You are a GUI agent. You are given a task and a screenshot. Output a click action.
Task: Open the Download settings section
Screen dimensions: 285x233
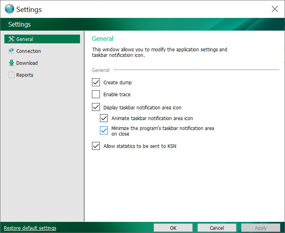point(42,63)
